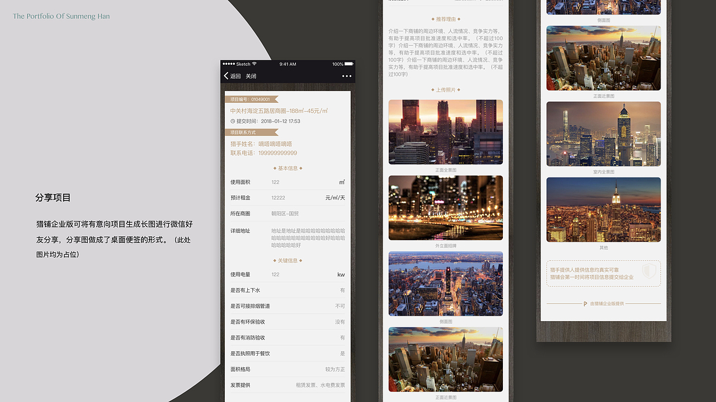Click the Wi-Fi icon in the phone status bar
The width and height of the screenshot is (716, 402).
[x=254, y=64]
